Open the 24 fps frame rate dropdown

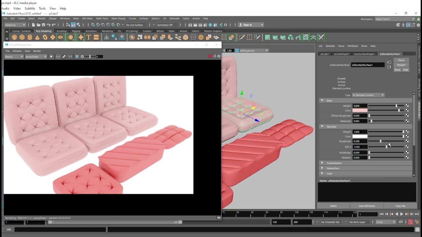point(385,222)
